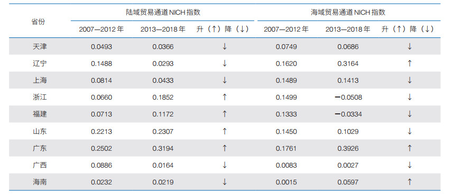Click 0.2502 in the 广东 row

(x=102, y=149)
